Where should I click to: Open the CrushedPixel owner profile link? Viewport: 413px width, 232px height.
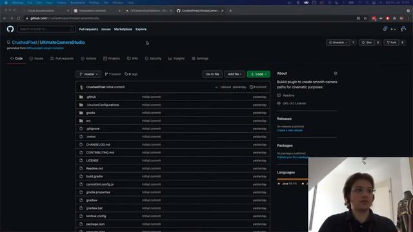25,43
